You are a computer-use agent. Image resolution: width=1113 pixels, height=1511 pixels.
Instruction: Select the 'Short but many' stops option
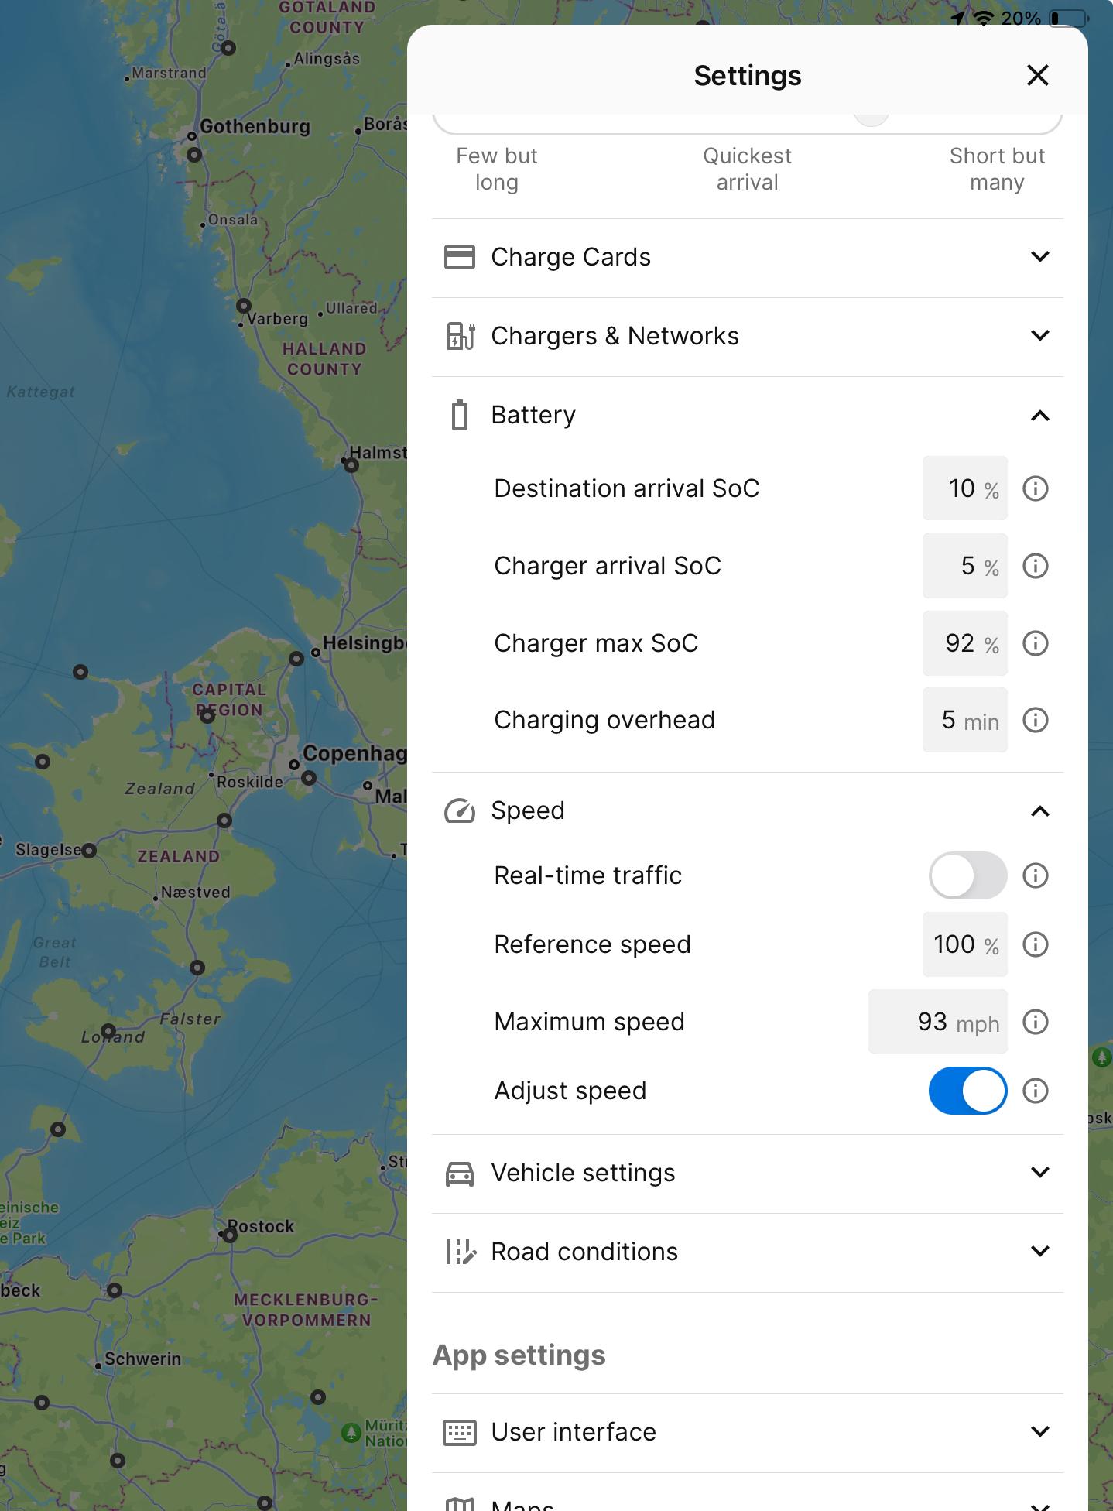tap(997, 169)
